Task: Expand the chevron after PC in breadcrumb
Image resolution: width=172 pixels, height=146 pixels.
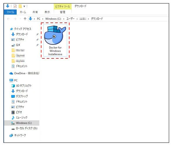Action: pyautogui.click(x=43, y=19)
